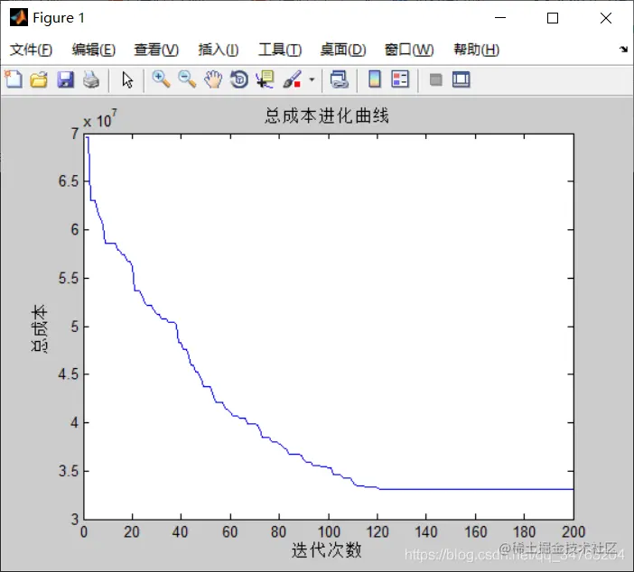Click the x-axis tick label 180

[x=524, y=532]
